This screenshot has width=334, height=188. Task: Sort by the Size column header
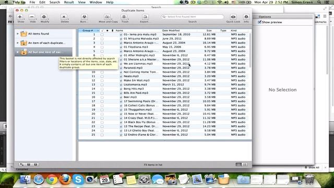207,30
